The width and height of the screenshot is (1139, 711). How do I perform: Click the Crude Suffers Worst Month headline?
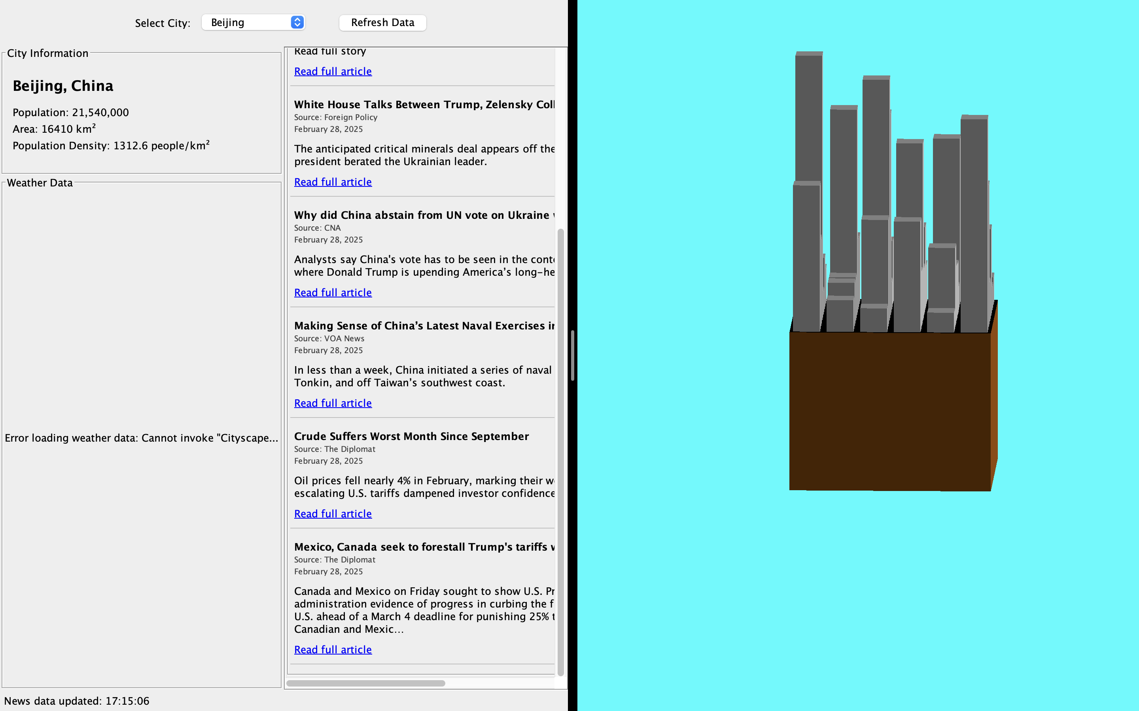point(411,436)
